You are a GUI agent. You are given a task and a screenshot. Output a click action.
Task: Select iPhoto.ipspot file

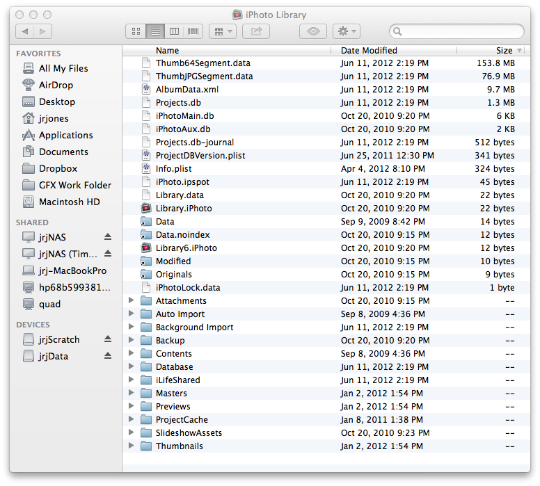tap(326, 181)
